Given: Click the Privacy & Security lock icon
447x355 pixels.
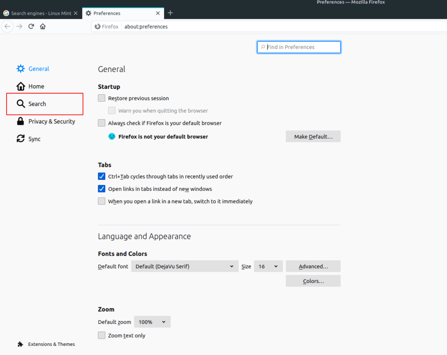Looking at the screenshot, I should coord(21,121).
